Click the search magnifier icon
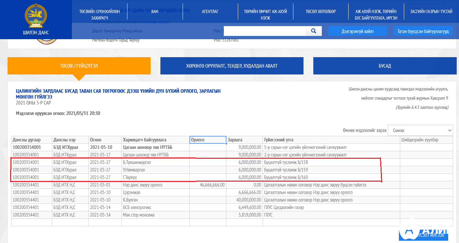Viewport: 459px width, 243px height. [x=314, y=31]
